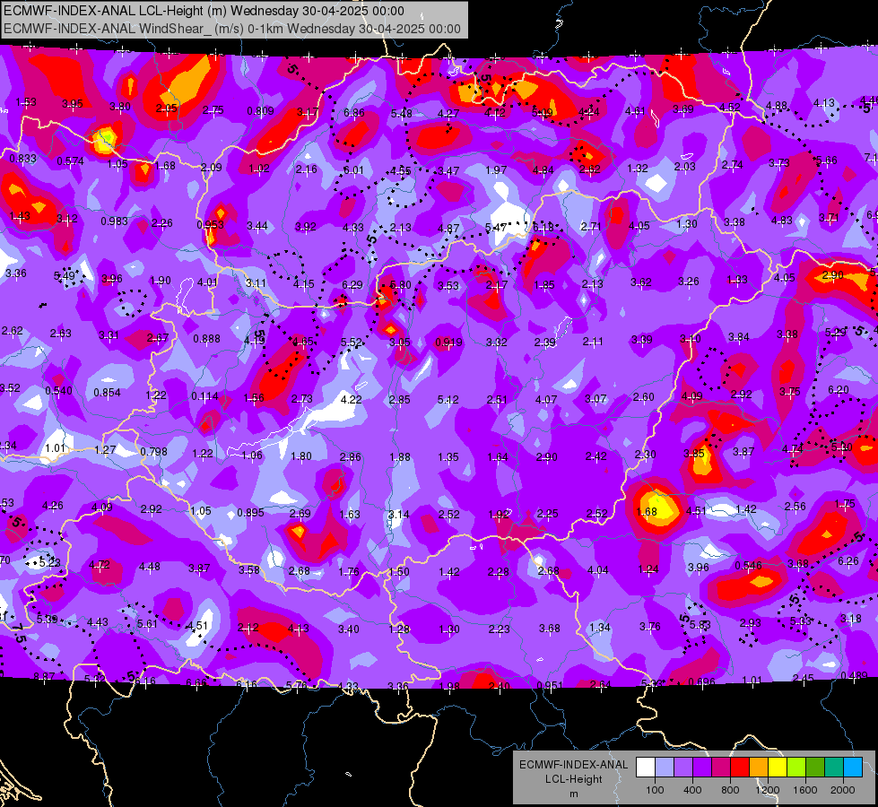Click the orange legend swatch

(x=759, y=767)
